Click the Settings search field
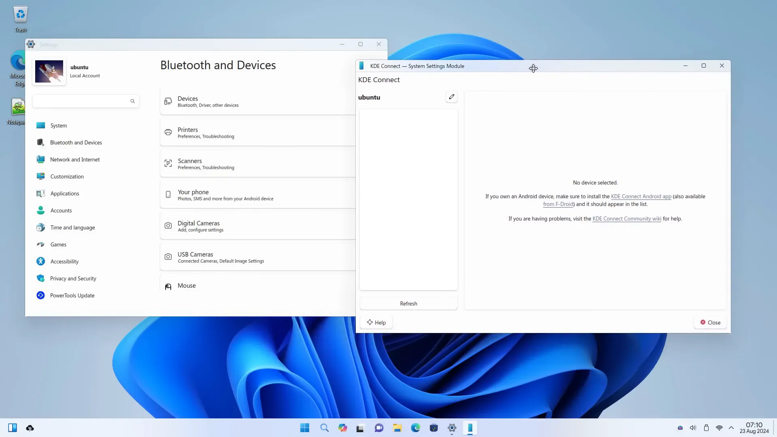Viewport: 777px width, 437px height. coord(86,101)
